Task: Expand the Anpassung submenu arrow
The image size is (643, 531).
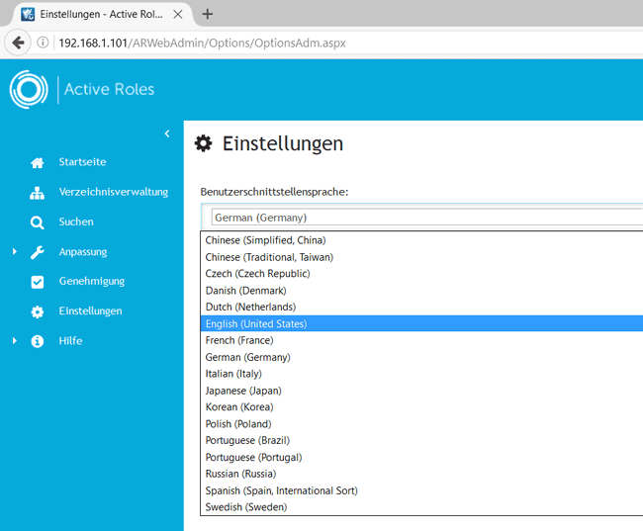Action: [x=15, y=252]
